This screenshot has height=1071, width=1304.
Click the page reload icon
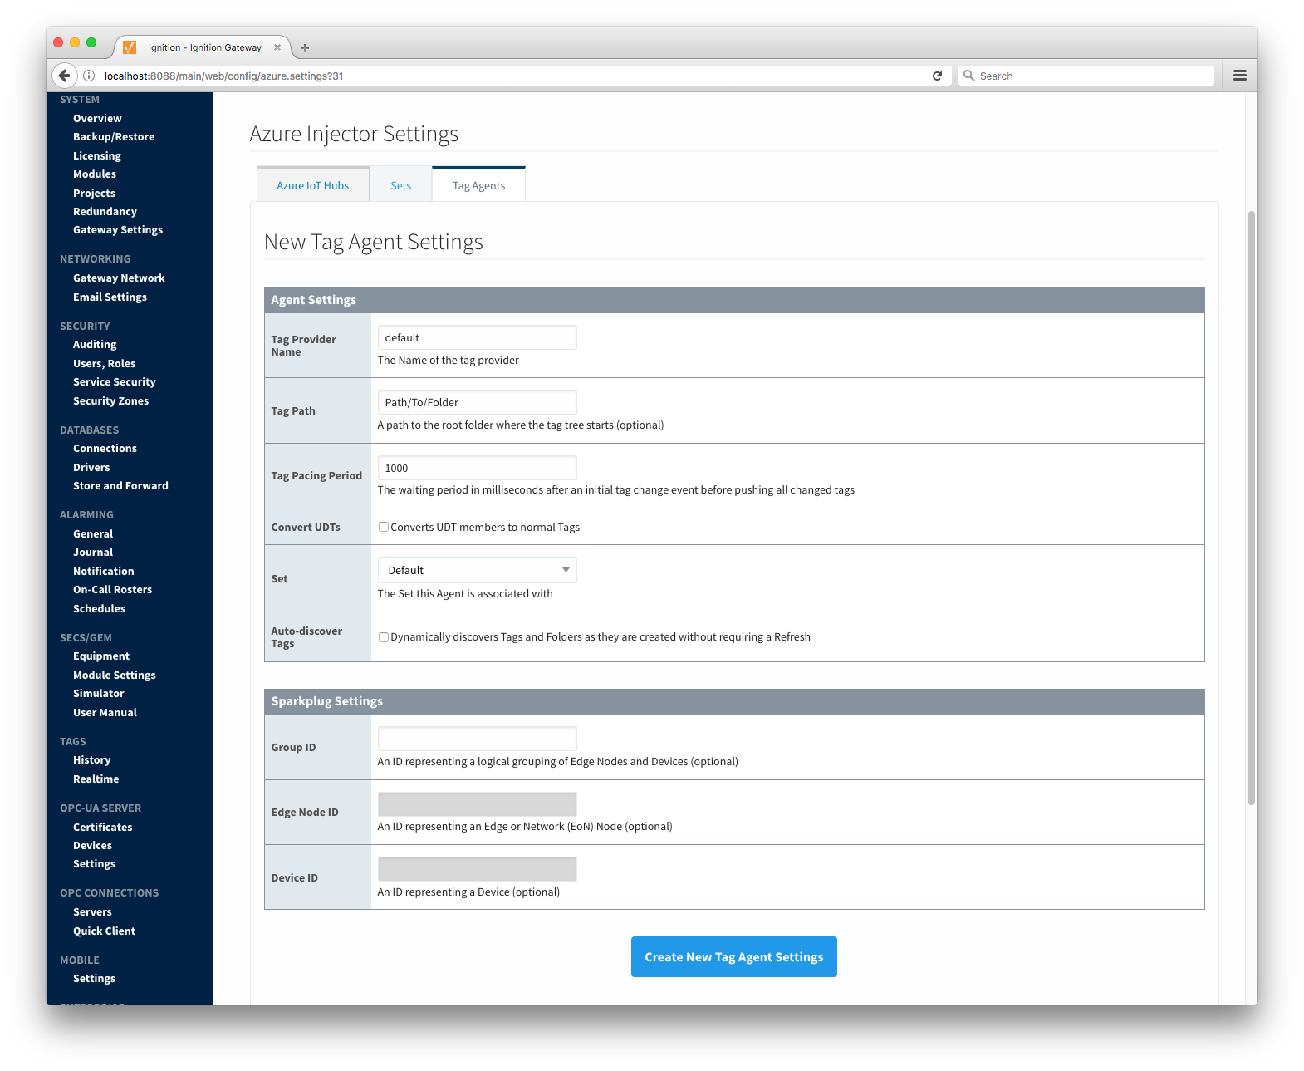[x=937, y=76]
